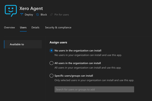The height and width of the screenshot is (101, 152).
Task: Click 'Specific users/groups can install' label
Action: [74, 76]
